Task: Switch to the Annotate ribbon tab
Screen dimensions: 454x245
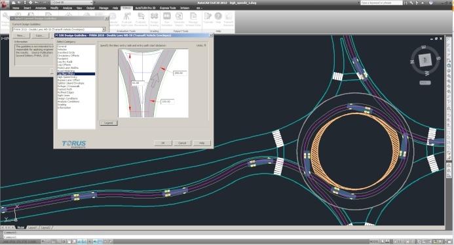Action: point(41,8)
